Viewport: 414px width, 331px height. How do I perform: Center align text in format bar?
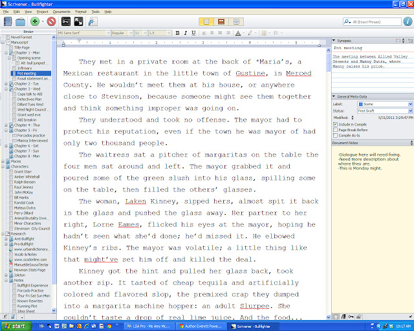[x=212, y=33]
